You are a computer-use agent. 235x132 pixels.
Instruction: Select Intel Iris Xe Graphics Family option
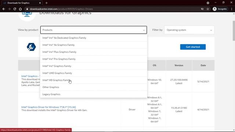(x=94, y=45)
